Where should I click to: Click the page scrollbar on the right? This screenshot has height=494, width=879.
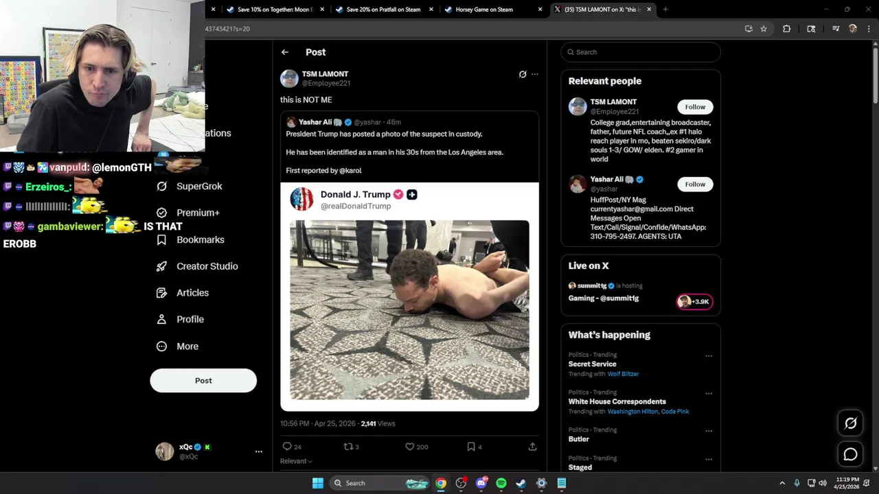[x=875, y=75]
